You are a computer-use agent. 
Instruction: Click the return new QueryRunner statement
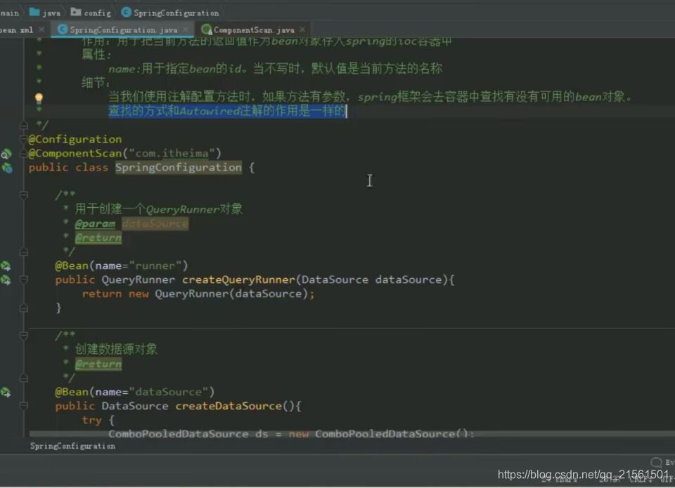(x=198, y=294)
